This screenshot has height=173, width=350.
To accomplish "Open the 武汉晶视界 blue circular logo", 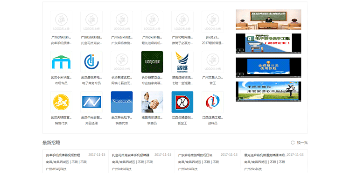I will pyautogui.click(x=91, y=62).
